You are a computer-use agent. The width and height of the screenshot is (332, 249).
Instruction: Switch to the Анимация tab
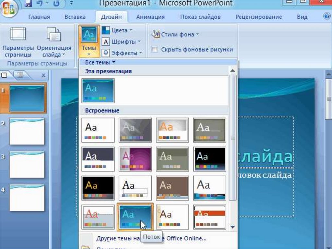tap(150, 17)
